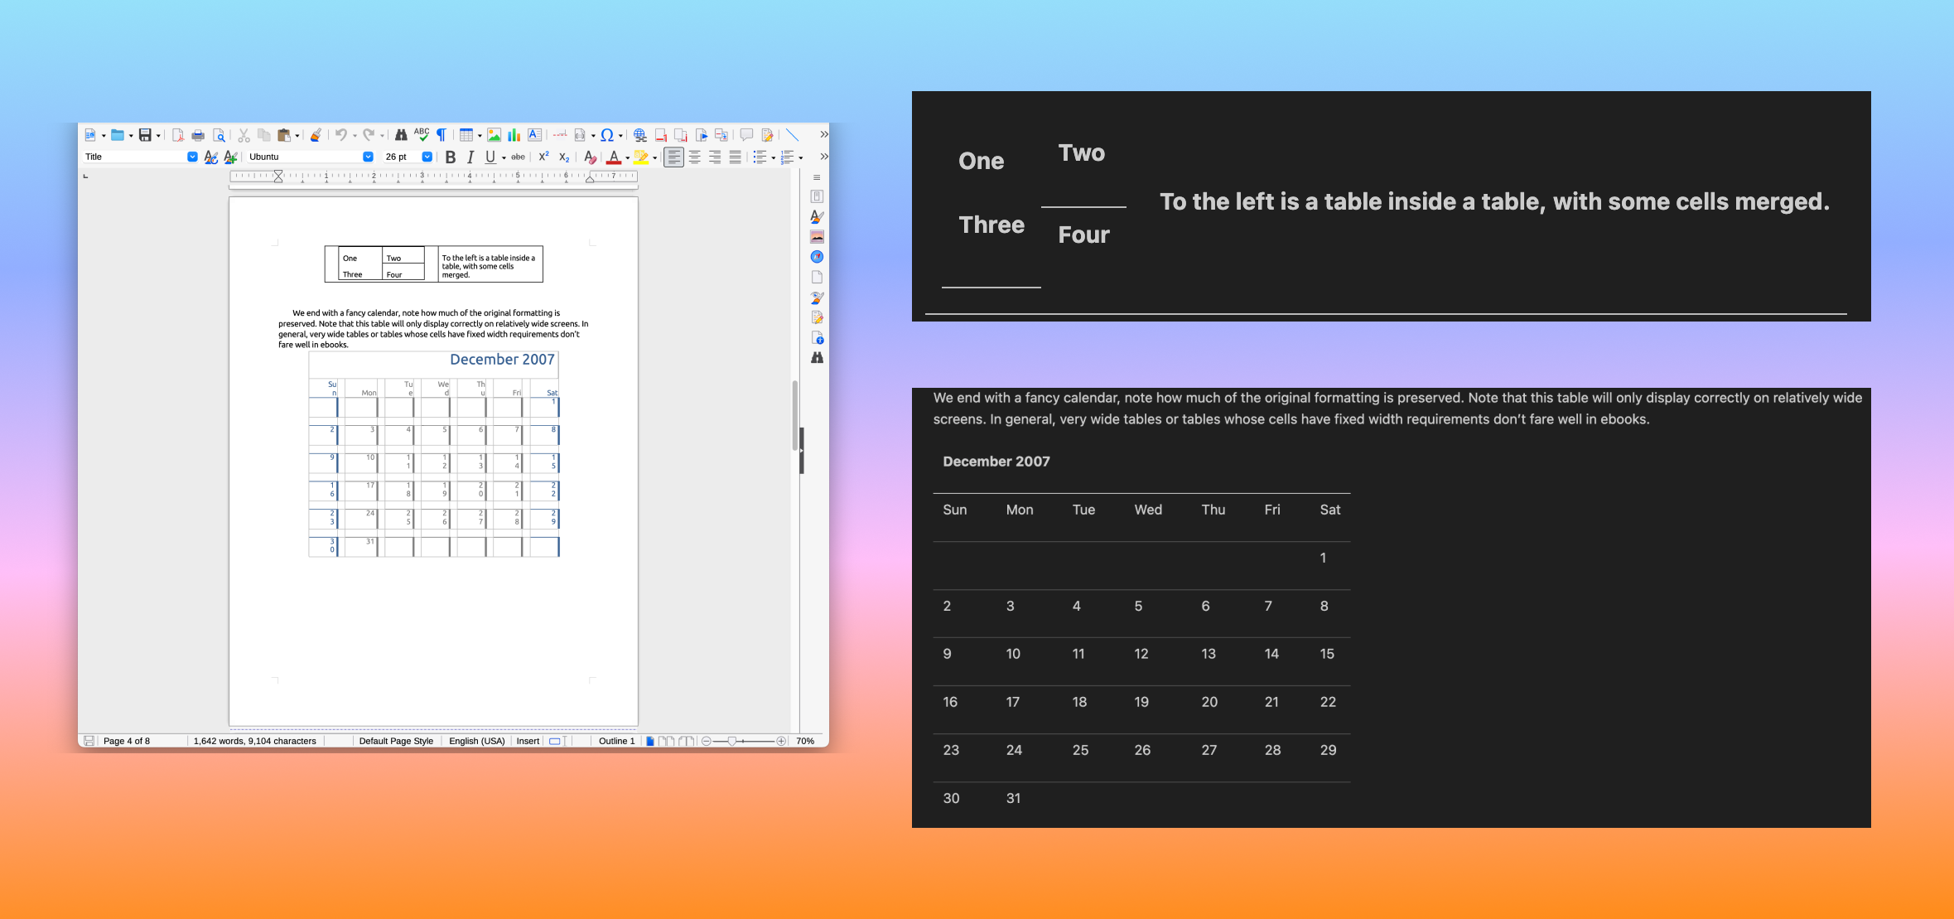Click English (USA) language in status bar
The width and height of the screenshot is (1954, 919).
point(476,741)
